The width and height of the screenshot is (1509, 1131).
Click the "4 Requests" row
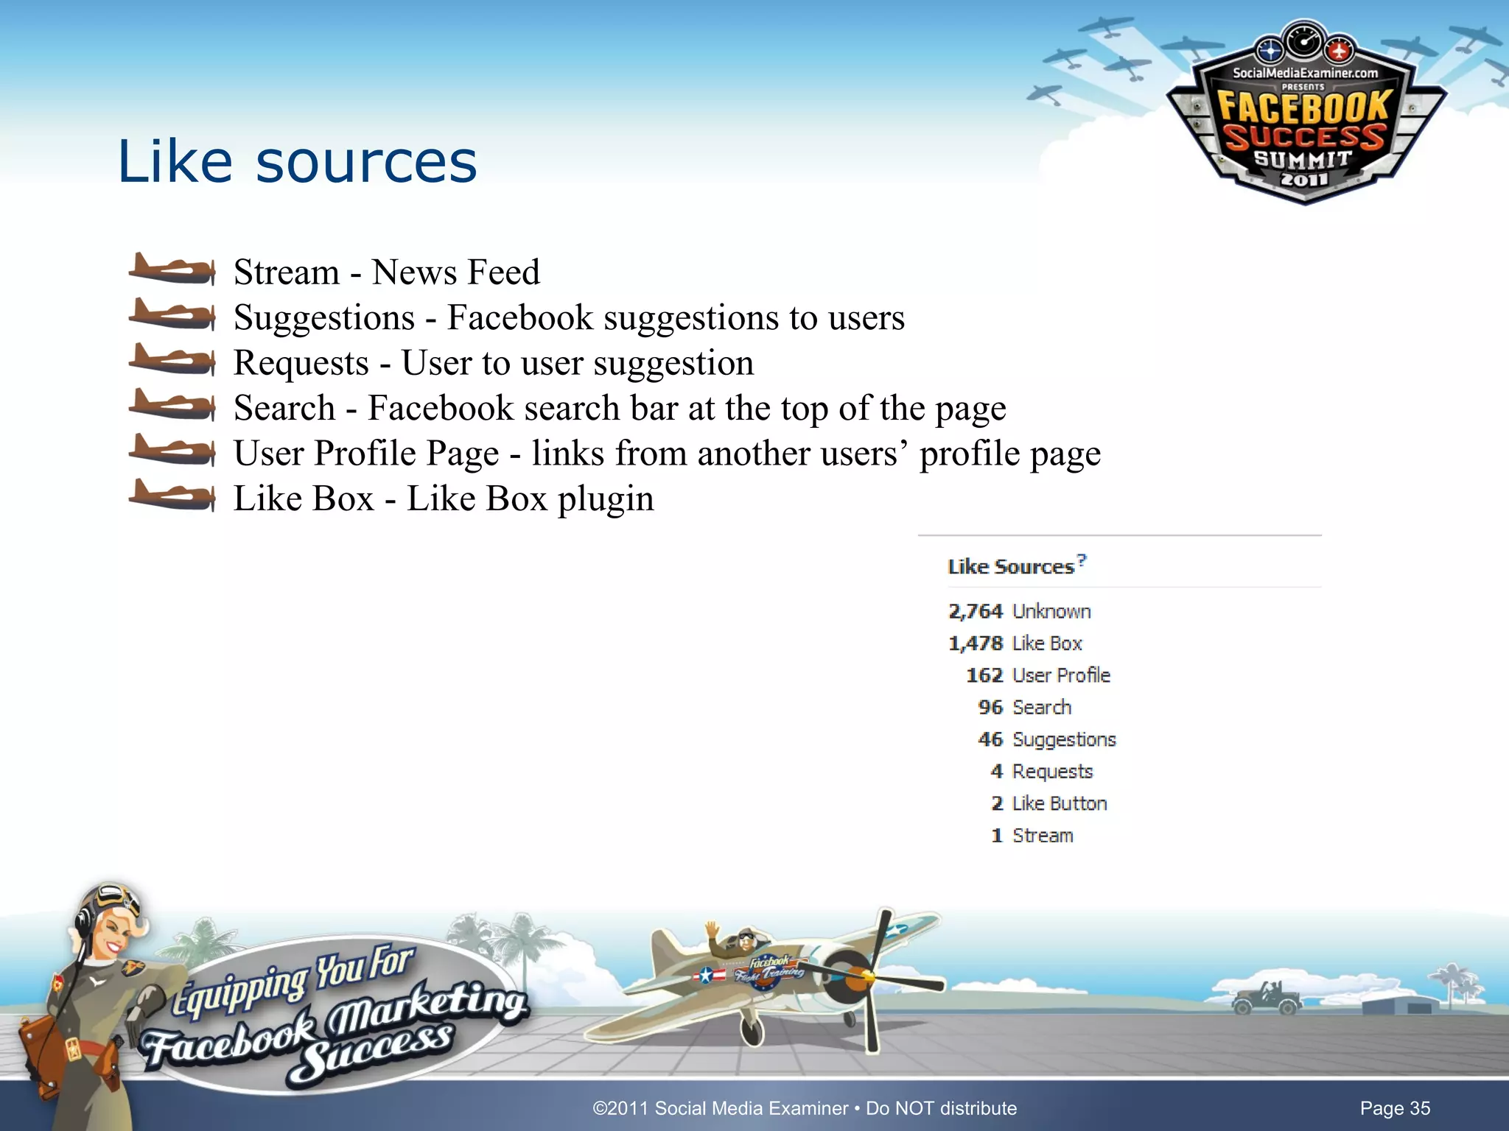click(1041, 772)
